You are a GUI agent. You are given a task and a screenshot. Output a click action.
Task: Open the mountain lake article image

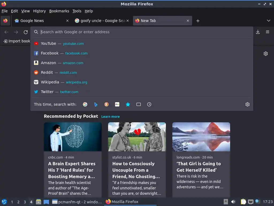coord(201,137)
